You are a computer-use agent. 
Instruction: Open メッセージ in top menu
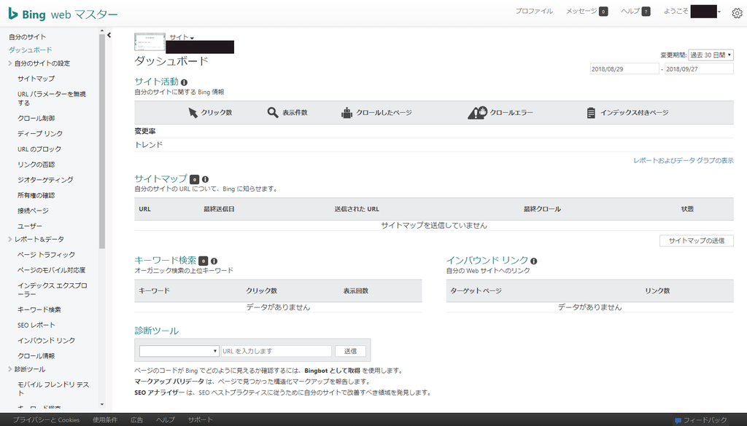(x=581, y=11)
